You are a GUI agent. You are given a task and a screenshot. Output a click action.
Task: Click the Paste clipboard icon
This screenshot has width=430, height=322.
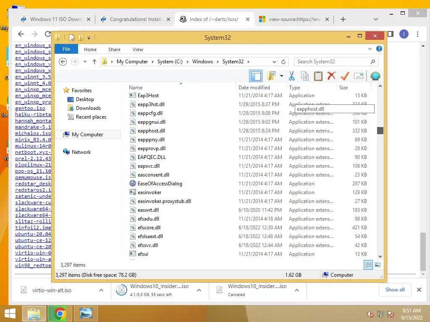[318, 76]
